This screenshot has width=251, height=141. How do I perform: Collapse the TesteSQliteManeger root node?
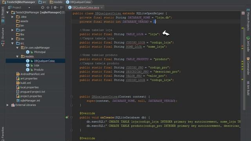[x=7, y=12]
